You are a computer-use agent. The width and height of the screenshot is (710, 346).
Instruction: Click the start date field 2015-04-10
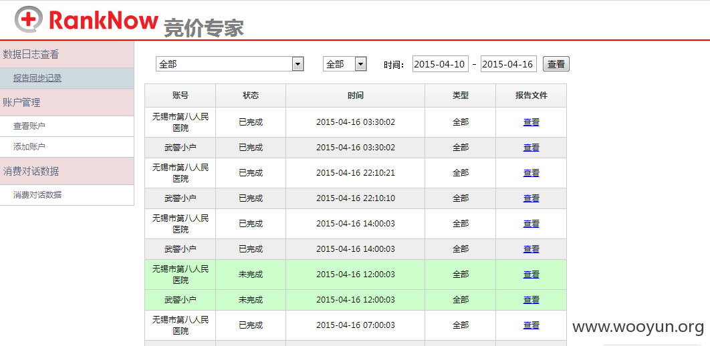click(x=440, y=64)
